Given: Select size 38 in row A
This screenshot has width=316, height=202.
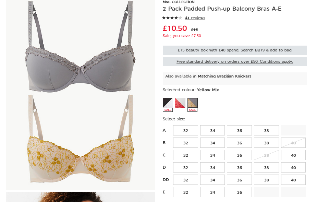Looking at the screenshot, I should [266, 130].
